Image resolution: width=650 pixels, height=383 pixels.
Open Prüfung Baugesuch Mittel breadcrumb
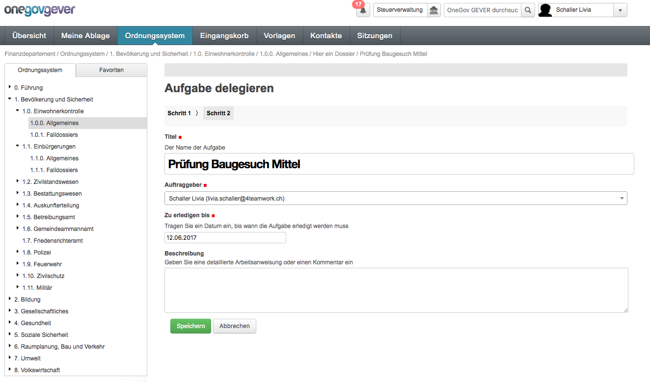pyautogui.click(x=393, y=54)
